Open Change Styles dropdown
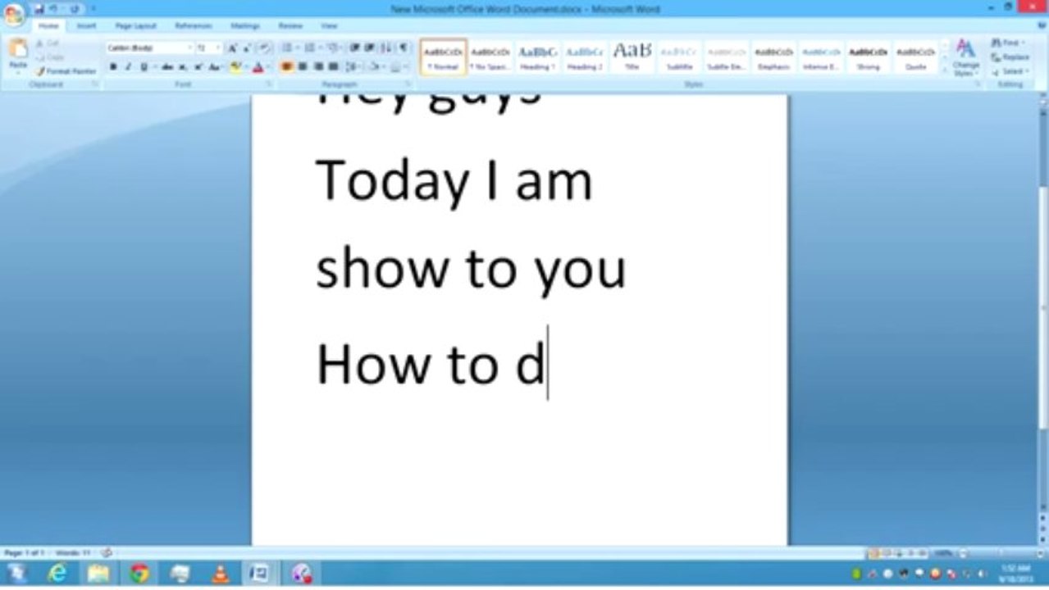 click(x=965, y=57)
